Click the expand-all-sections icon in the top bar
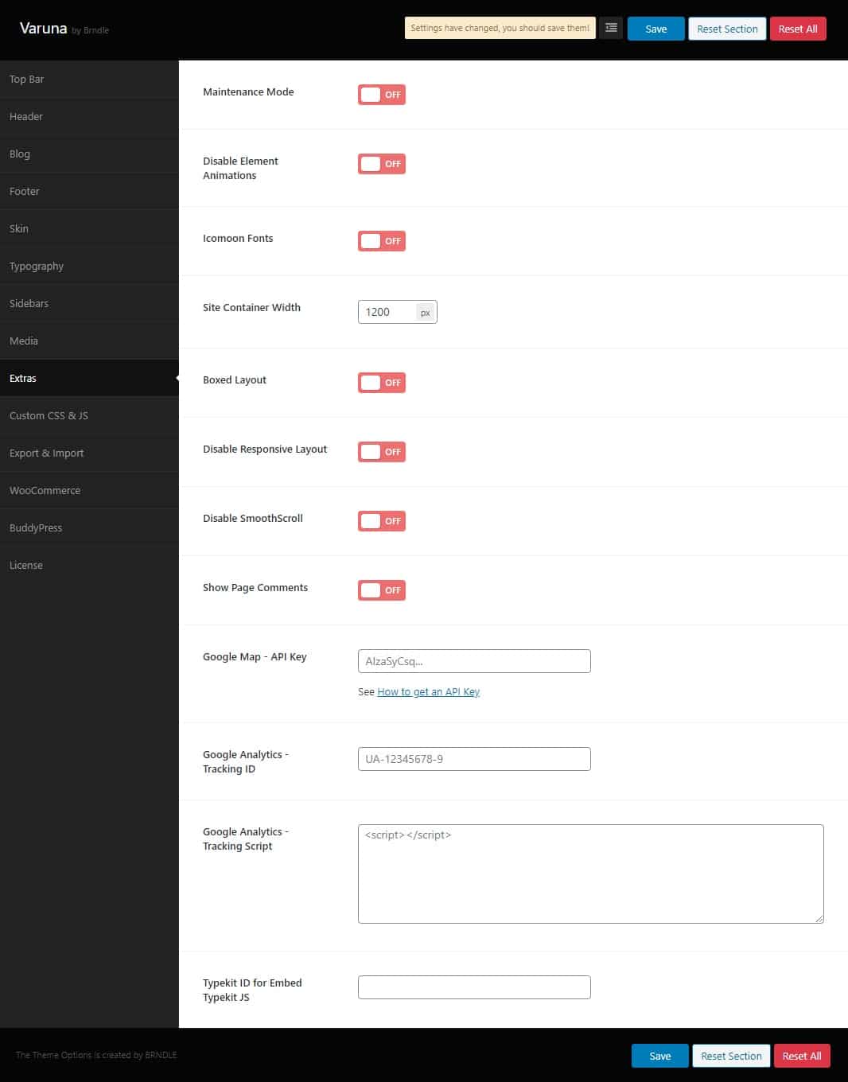This screenshot has height=1082, width=848. 611,29
